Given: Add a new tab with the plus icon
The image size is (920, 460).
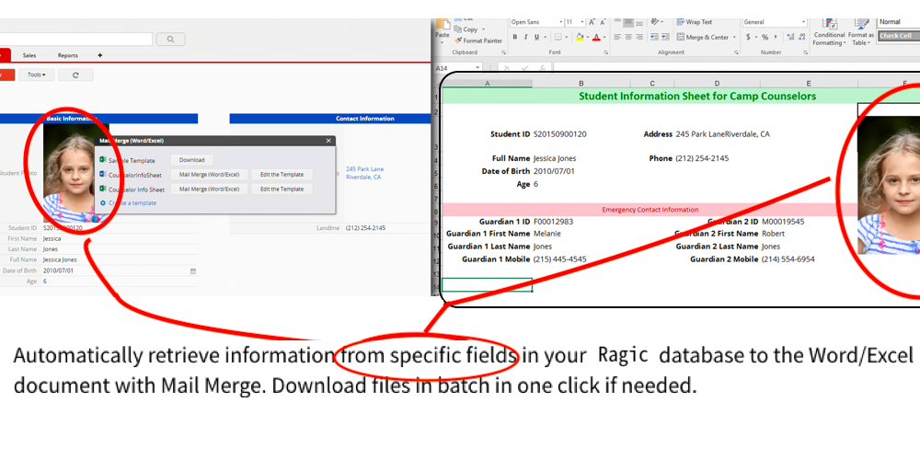Looking at the screenshot, I should [99, 56].
